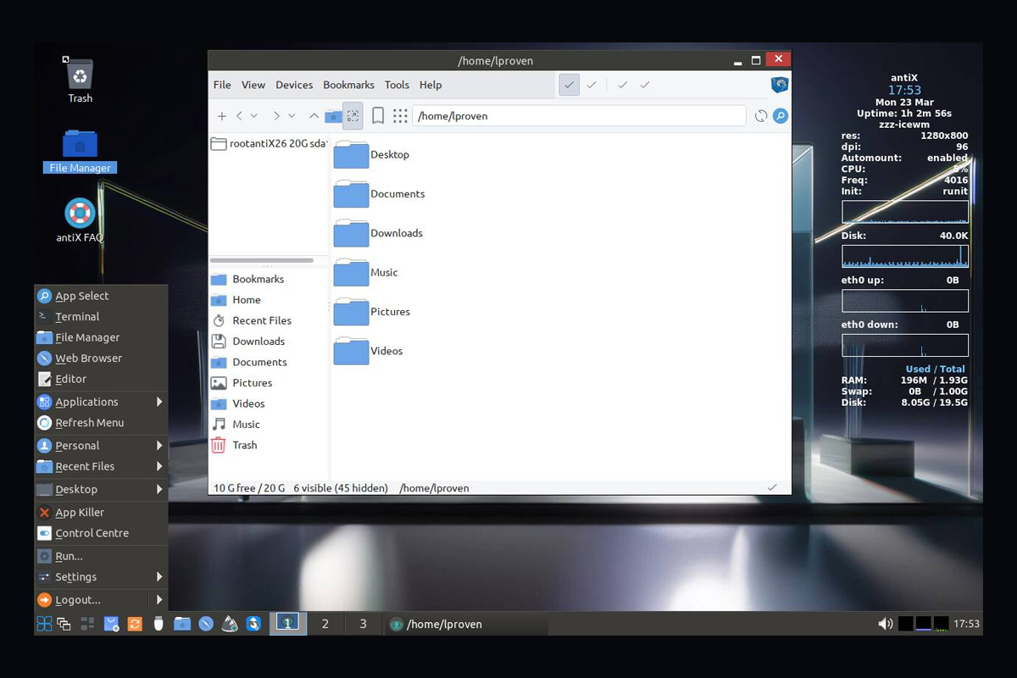The image size is (1017, 678).
Task: Click the device list horizontal scrollbar
Action: click(261, 260)
